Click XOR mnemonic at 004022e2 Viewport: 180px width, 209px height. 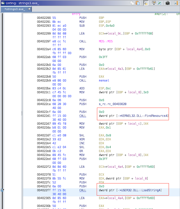pyautogui.click(x=82, y=139)
